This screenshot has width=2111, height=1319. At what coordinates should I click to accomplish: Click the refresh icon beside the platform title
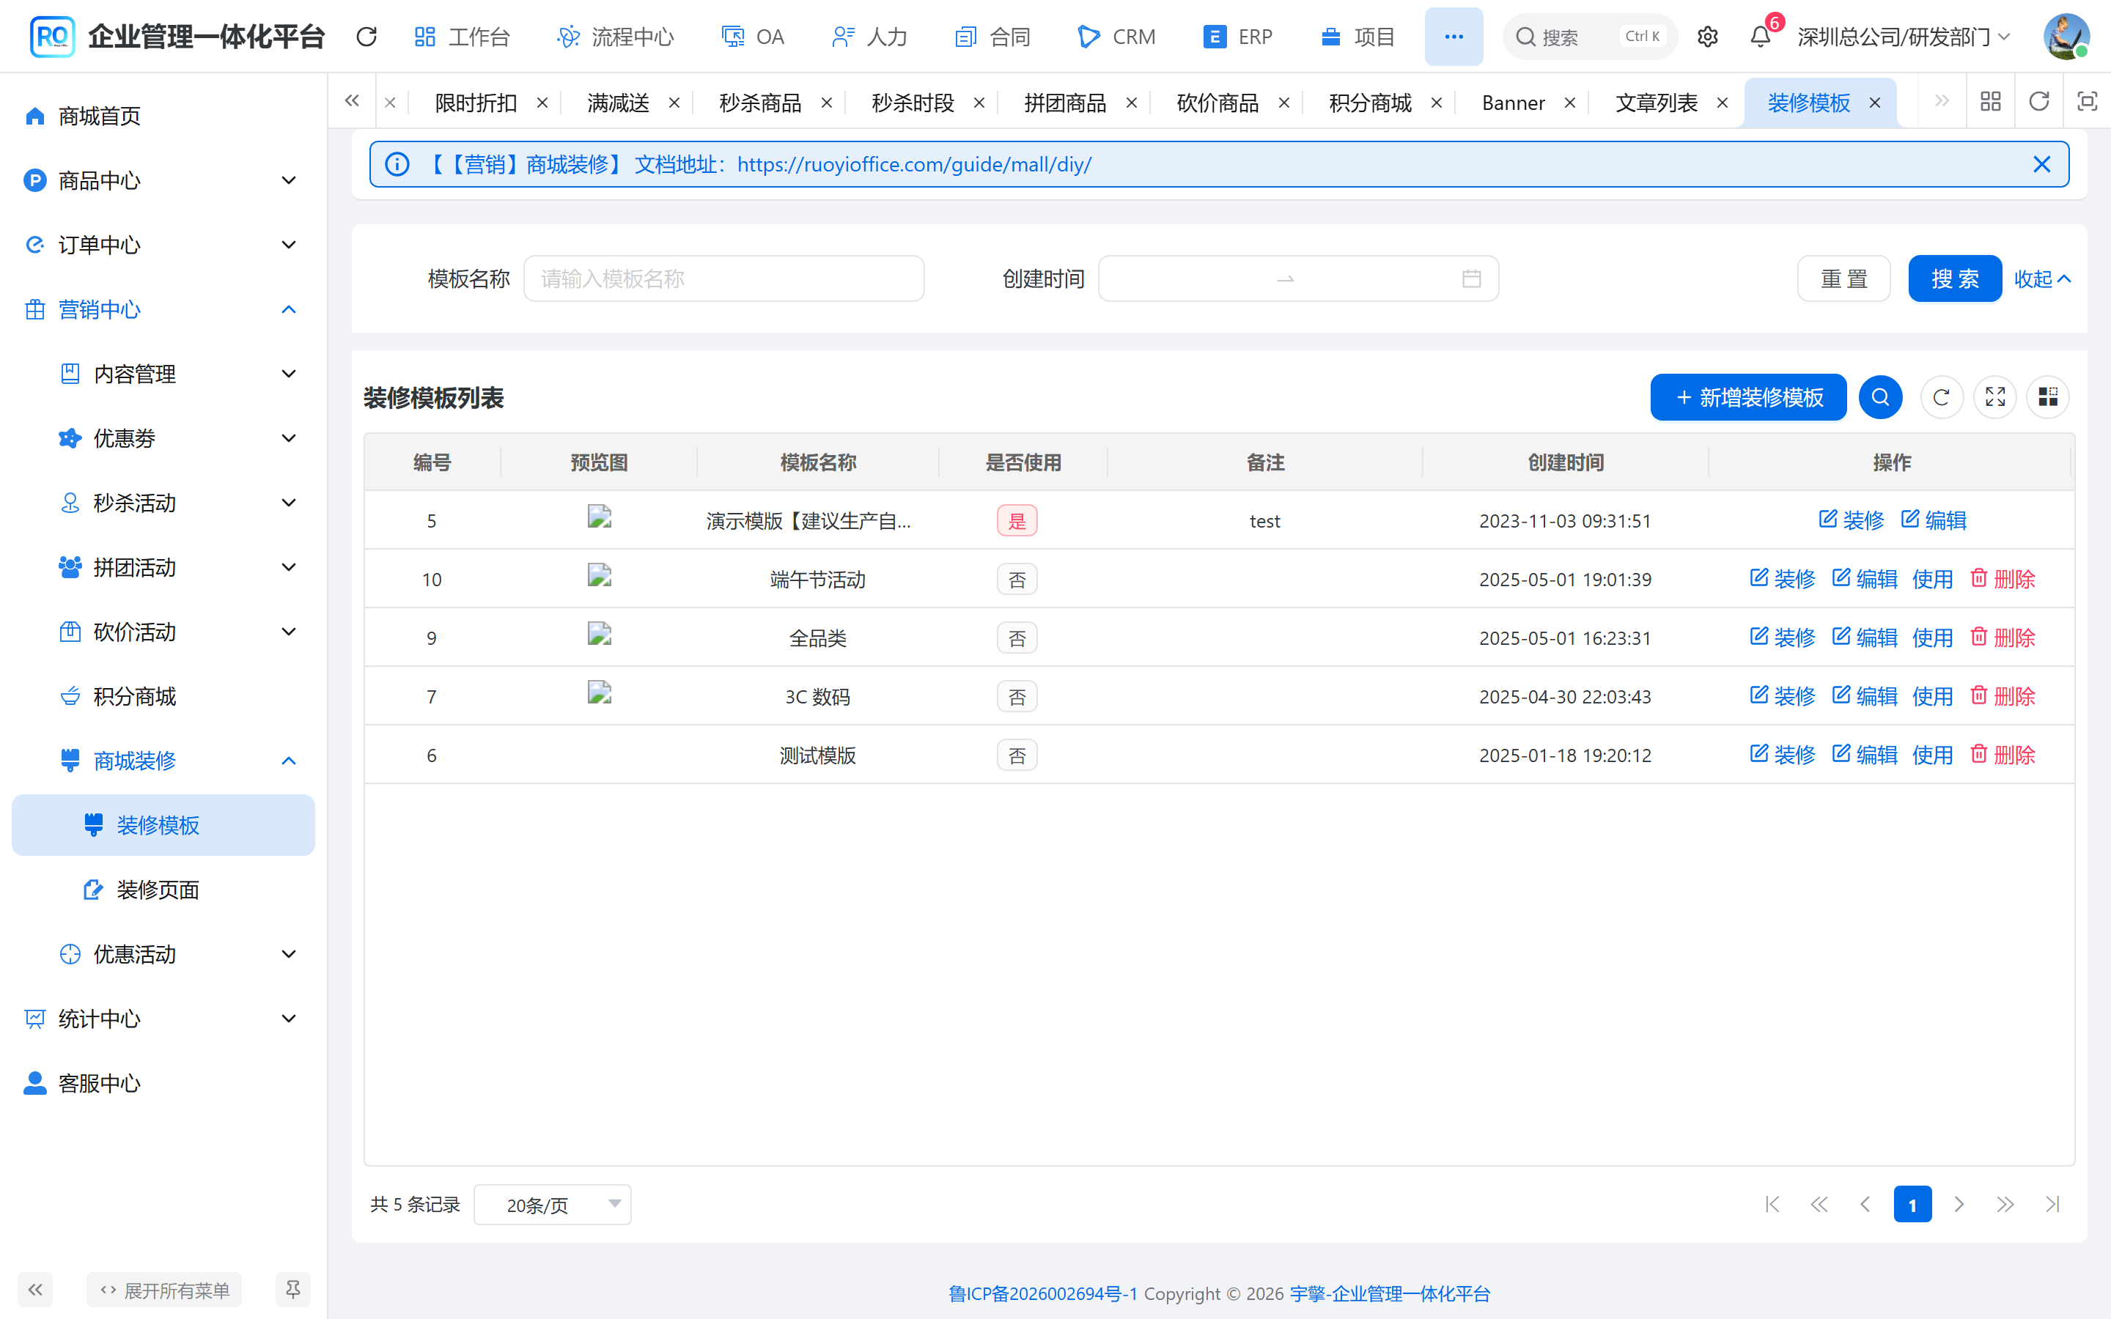click(366, 37)
